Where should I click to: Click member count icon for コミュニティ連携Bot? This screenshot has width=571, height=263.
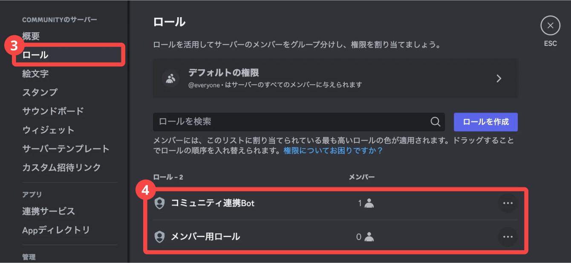(x=369, y=204)
